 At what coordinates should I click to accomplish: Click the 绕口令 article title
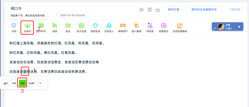pyautogui.click(x=16, y=8)
